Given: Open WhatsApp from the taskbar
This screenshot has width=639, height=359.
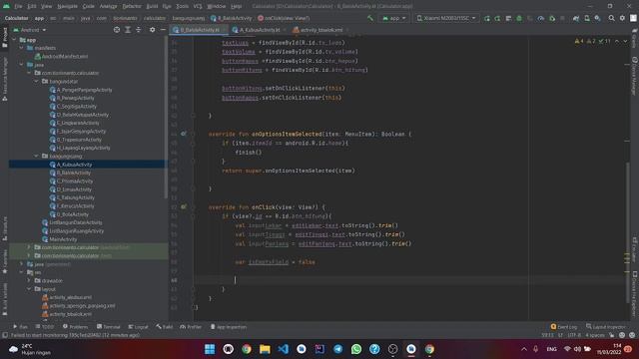Looking at the screenshot, I should click(356, 349).
